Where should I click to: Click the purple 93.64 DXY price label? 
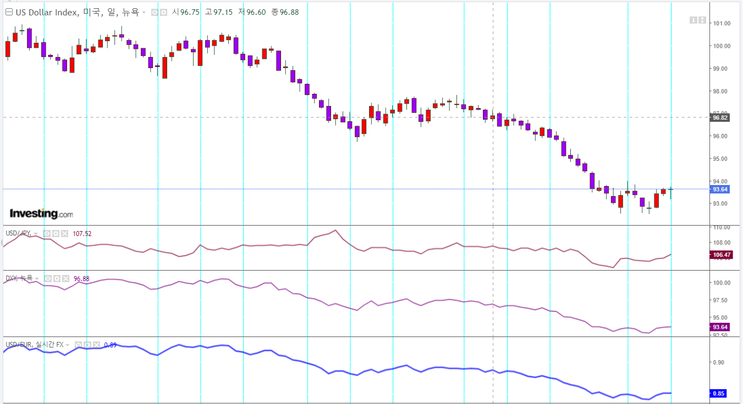(x=720, y=327)
